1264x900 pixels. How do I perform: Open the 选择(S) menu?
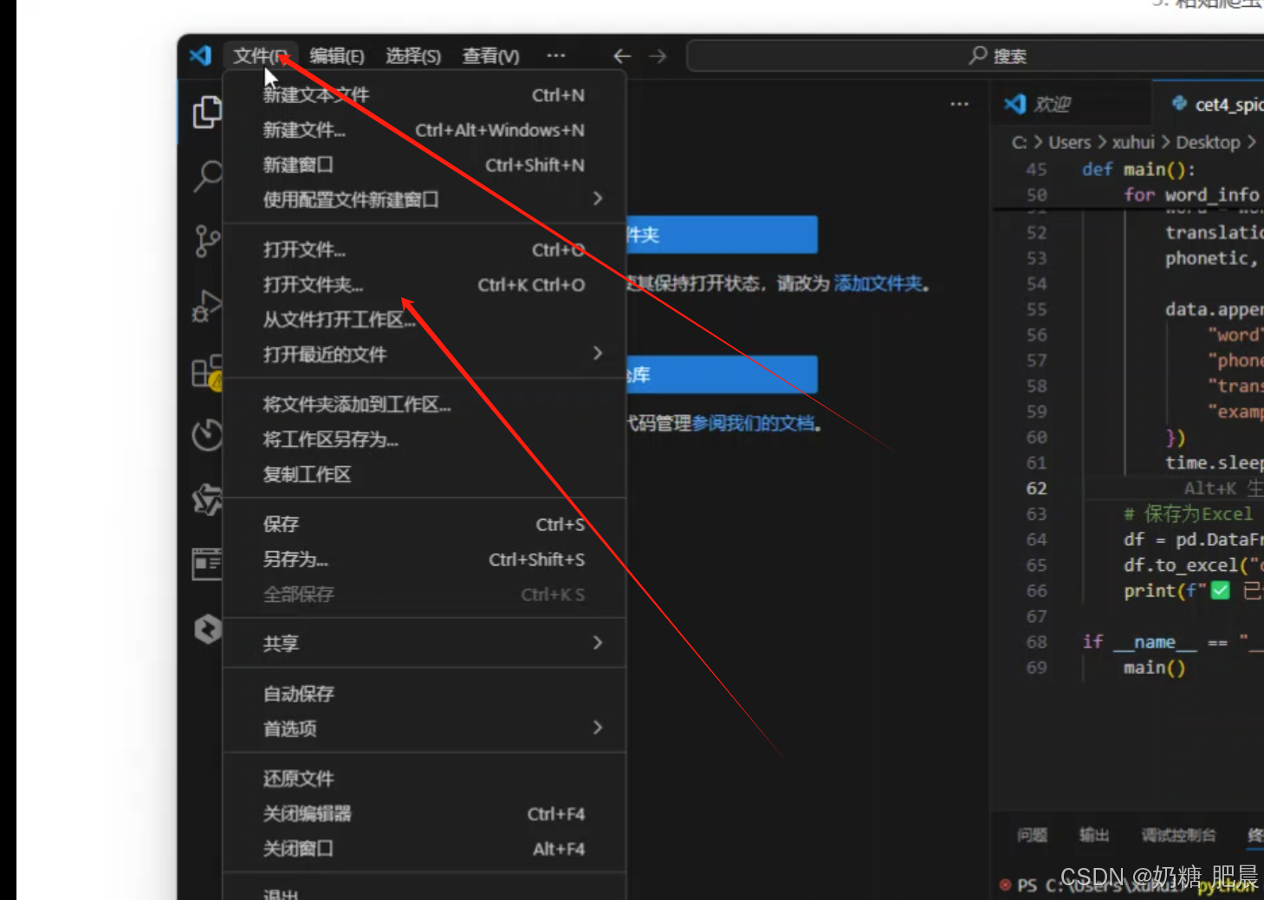[413, 56]
